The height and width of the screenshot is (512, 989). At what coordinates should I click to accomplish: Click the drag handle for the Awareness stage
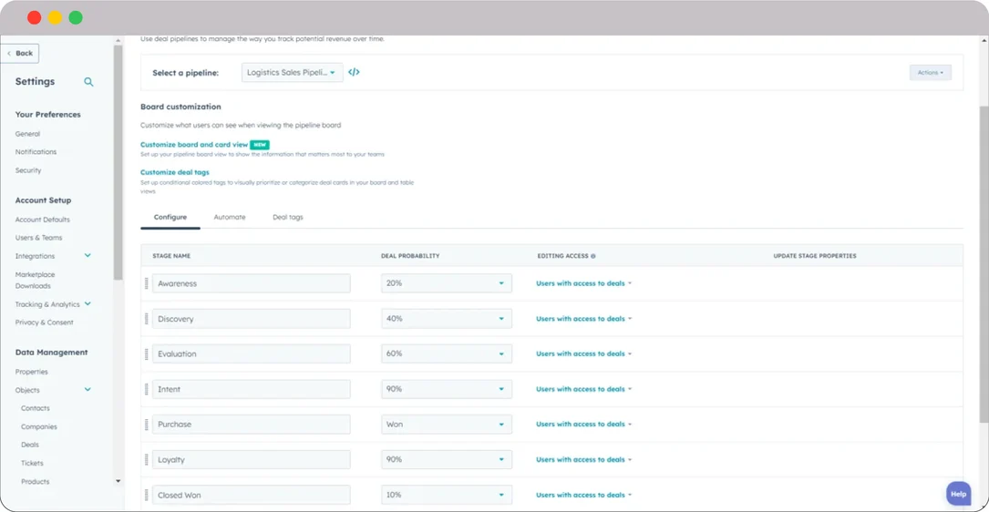coord(147,283)
